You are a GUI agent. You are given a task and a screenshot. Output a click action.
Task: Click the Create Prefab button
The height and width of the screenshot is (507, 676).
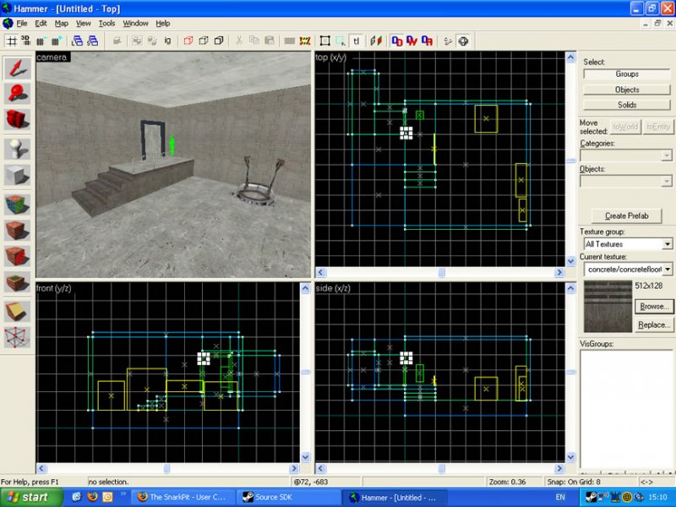pyautogui.click(x=627, y=215)
